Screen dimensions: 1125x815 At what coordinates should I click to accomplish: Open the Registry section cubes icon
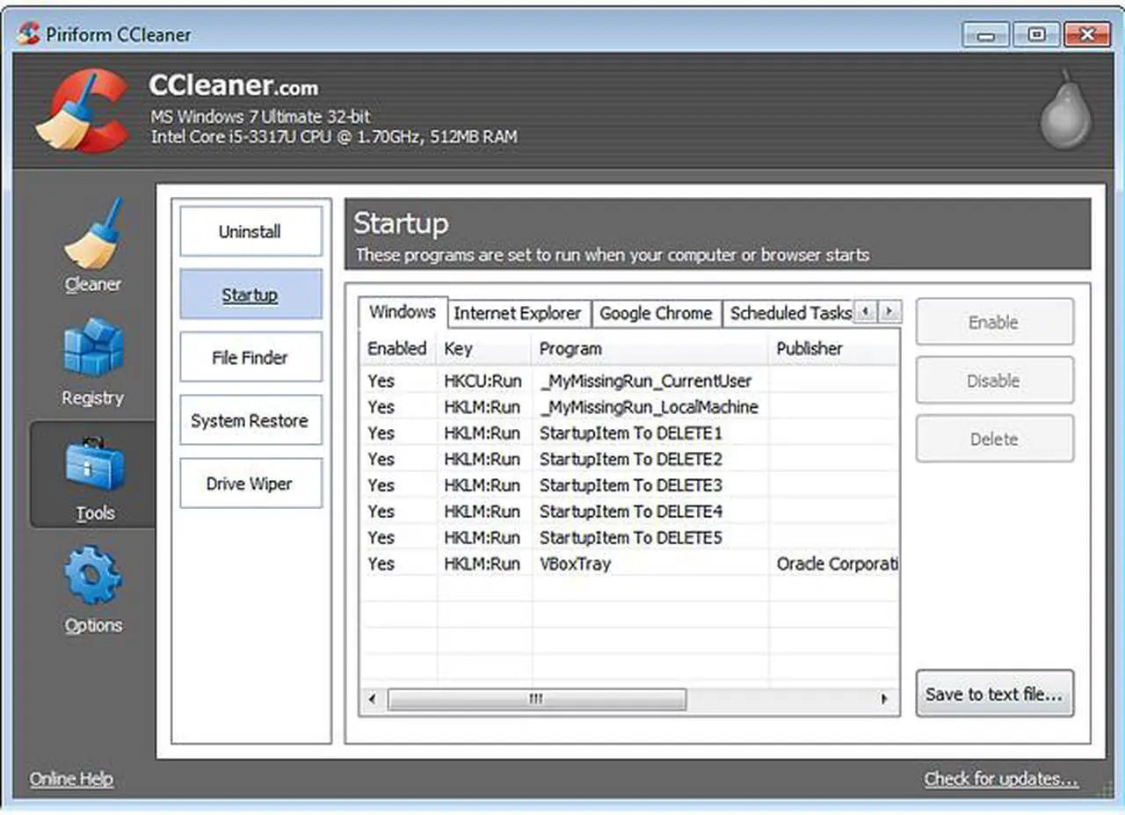click(x=93, y=348)
